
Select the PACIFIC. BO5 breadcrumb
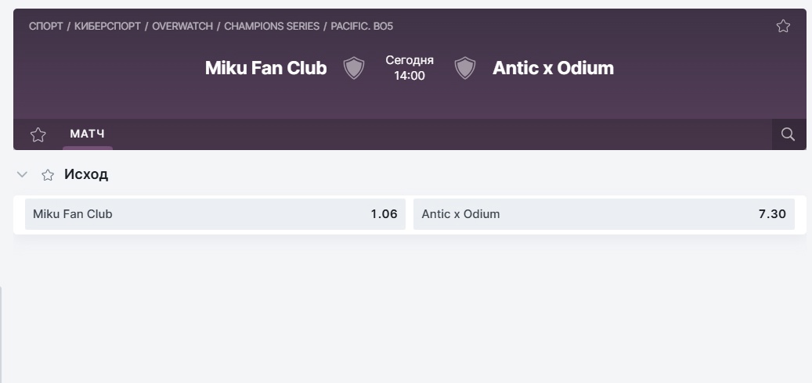pyautogui.click(x=362, y=26)
